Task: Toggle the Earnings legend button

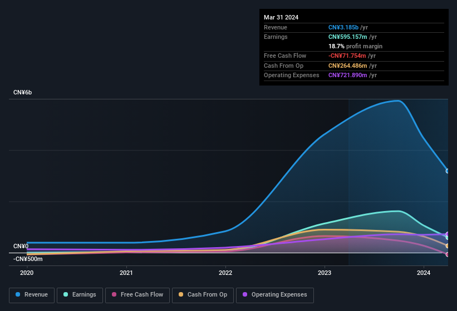Action: pyautogui.click(x=80, y=295)
